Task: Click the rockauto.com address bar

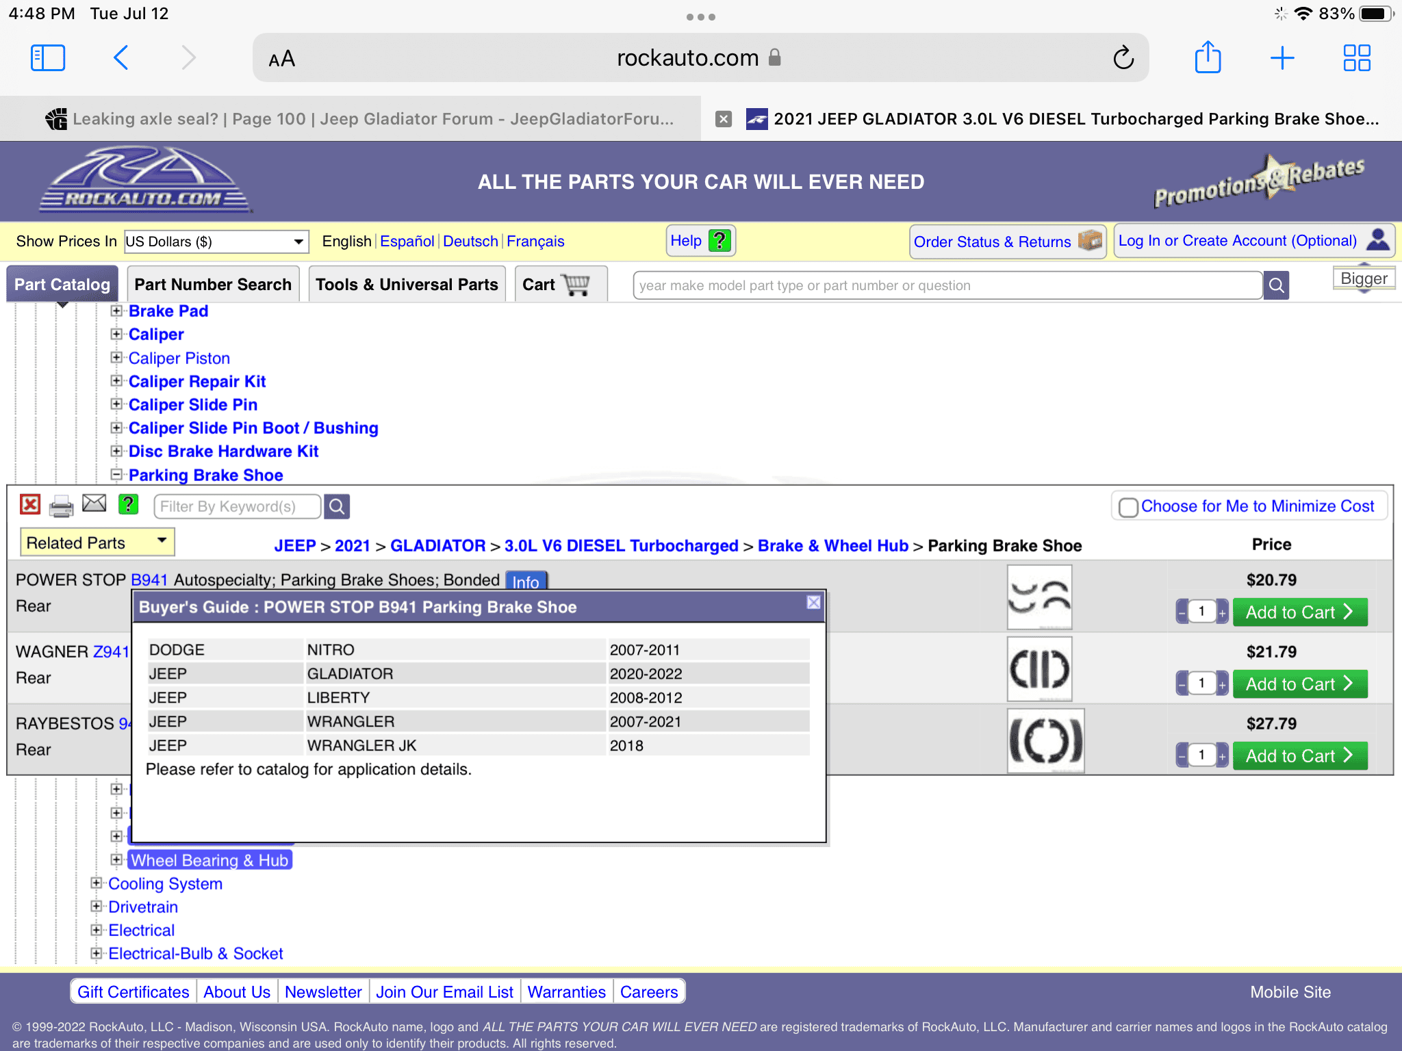Action: point(700,58)
